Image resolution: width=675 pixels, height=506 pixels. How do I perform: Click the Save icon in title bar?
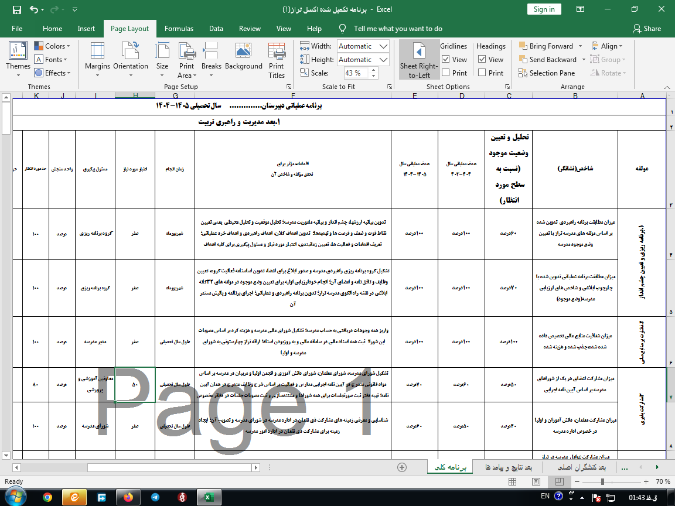pos(16,9)
